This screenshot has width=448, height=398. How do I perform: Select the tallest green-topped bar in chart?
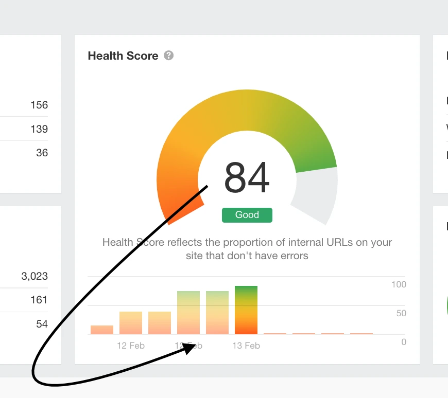coord(246,310)
